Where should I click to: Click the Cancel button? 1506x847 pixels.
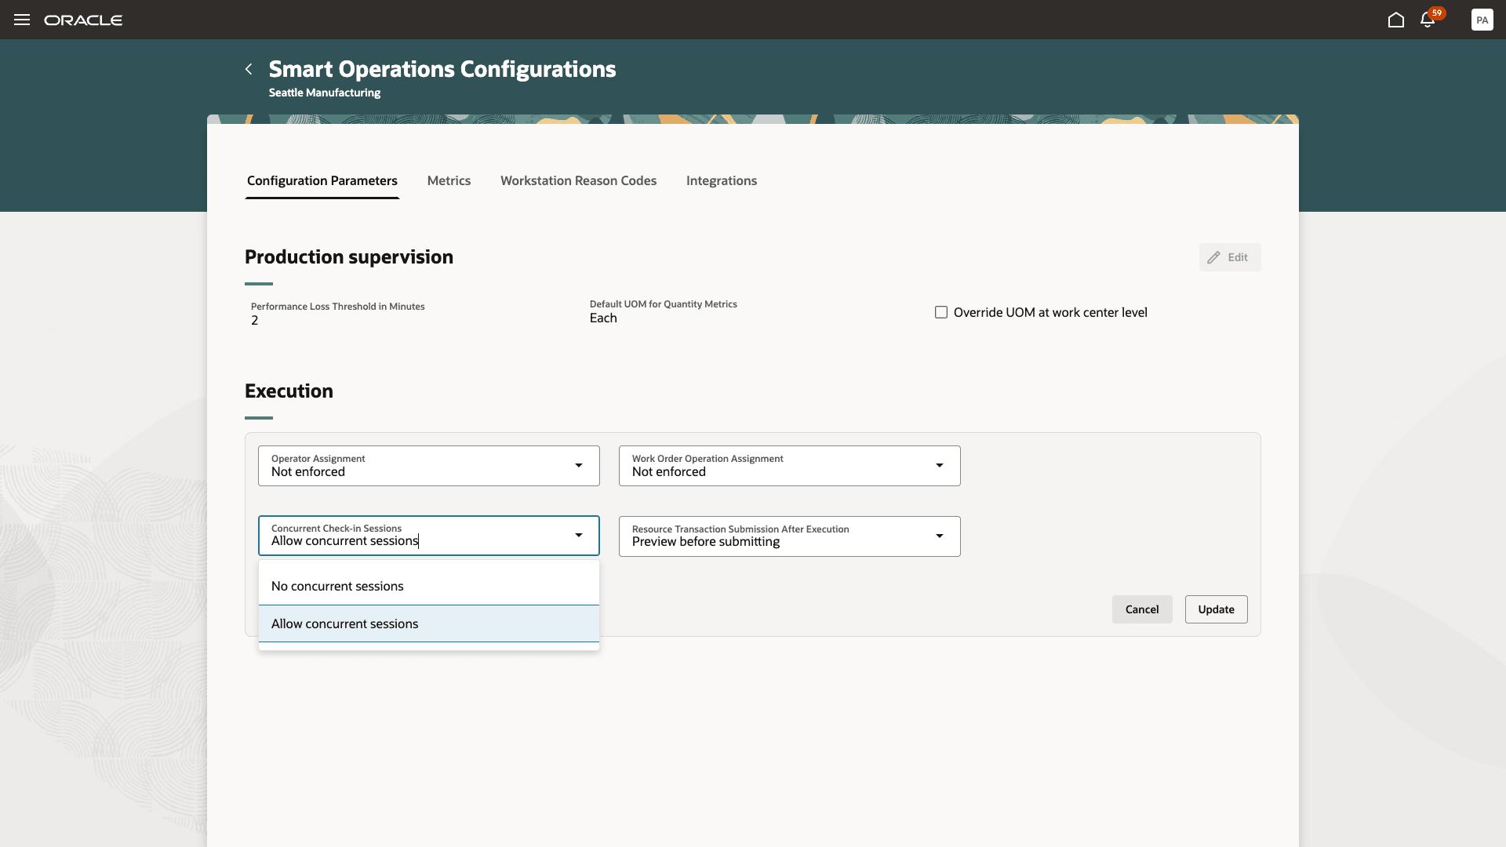tap(1142, 609)
